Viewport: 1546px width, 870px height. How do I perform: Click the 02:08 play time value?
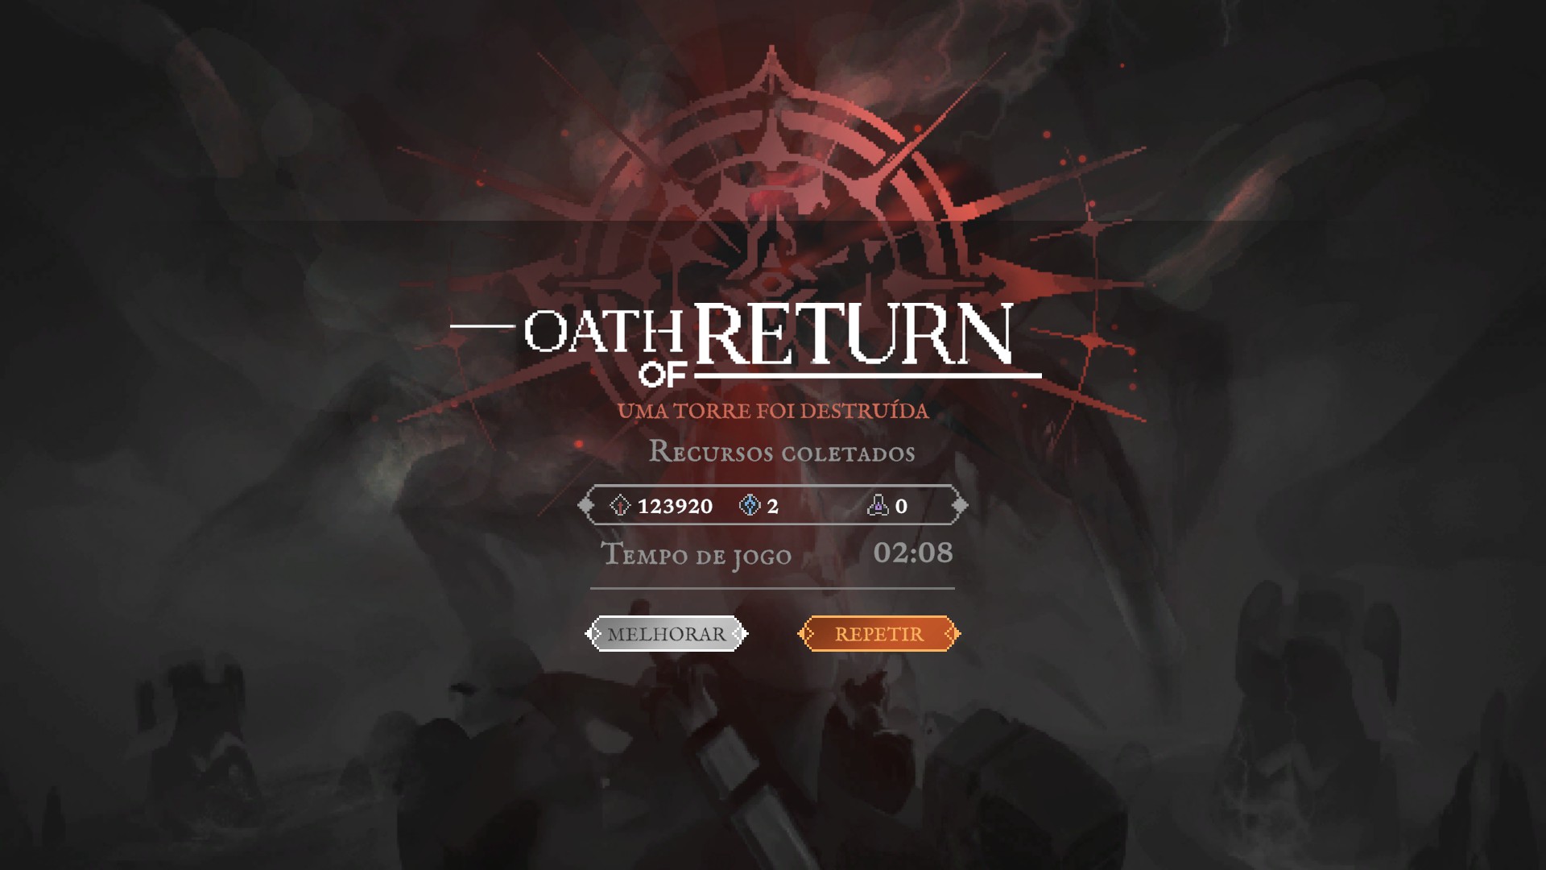(x=913, y=553)
